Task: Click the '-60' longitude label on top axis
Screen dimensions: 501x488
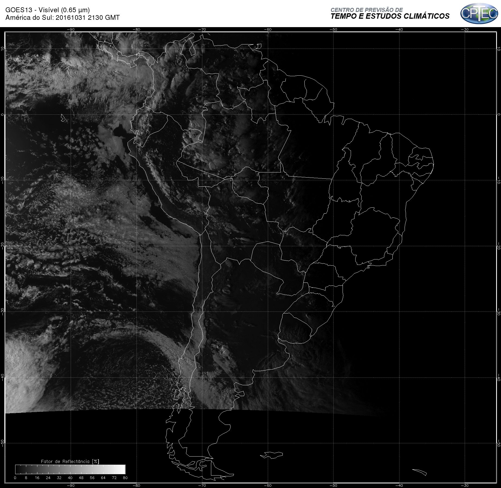Action: point(268,30)
